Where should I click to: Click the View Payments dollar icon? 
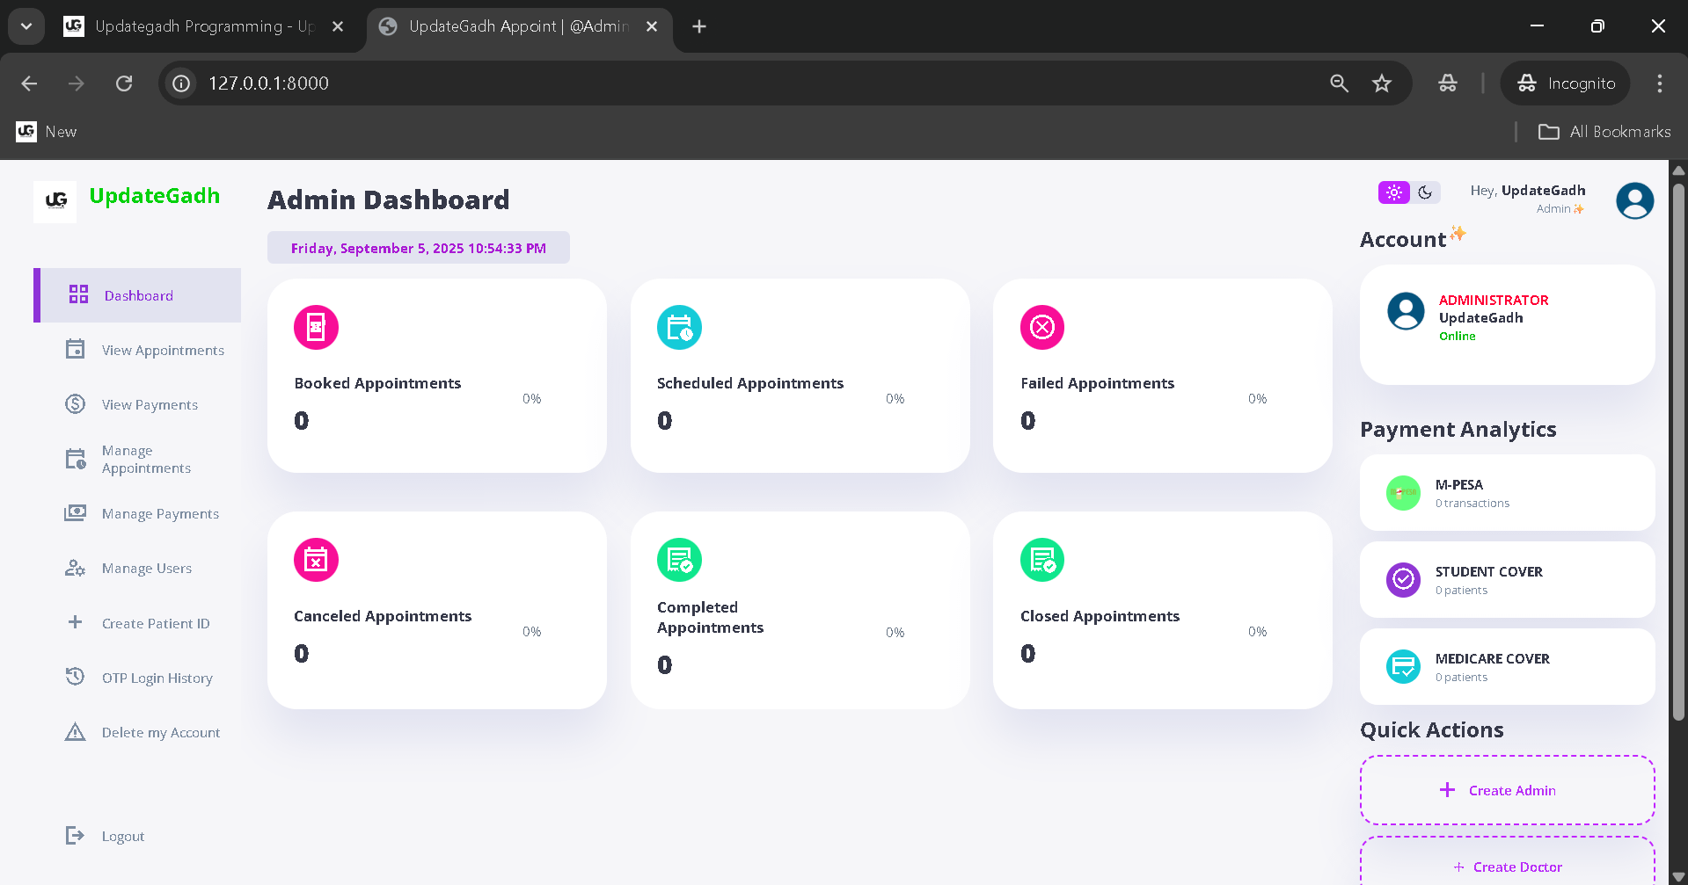[x=76, y=403]
